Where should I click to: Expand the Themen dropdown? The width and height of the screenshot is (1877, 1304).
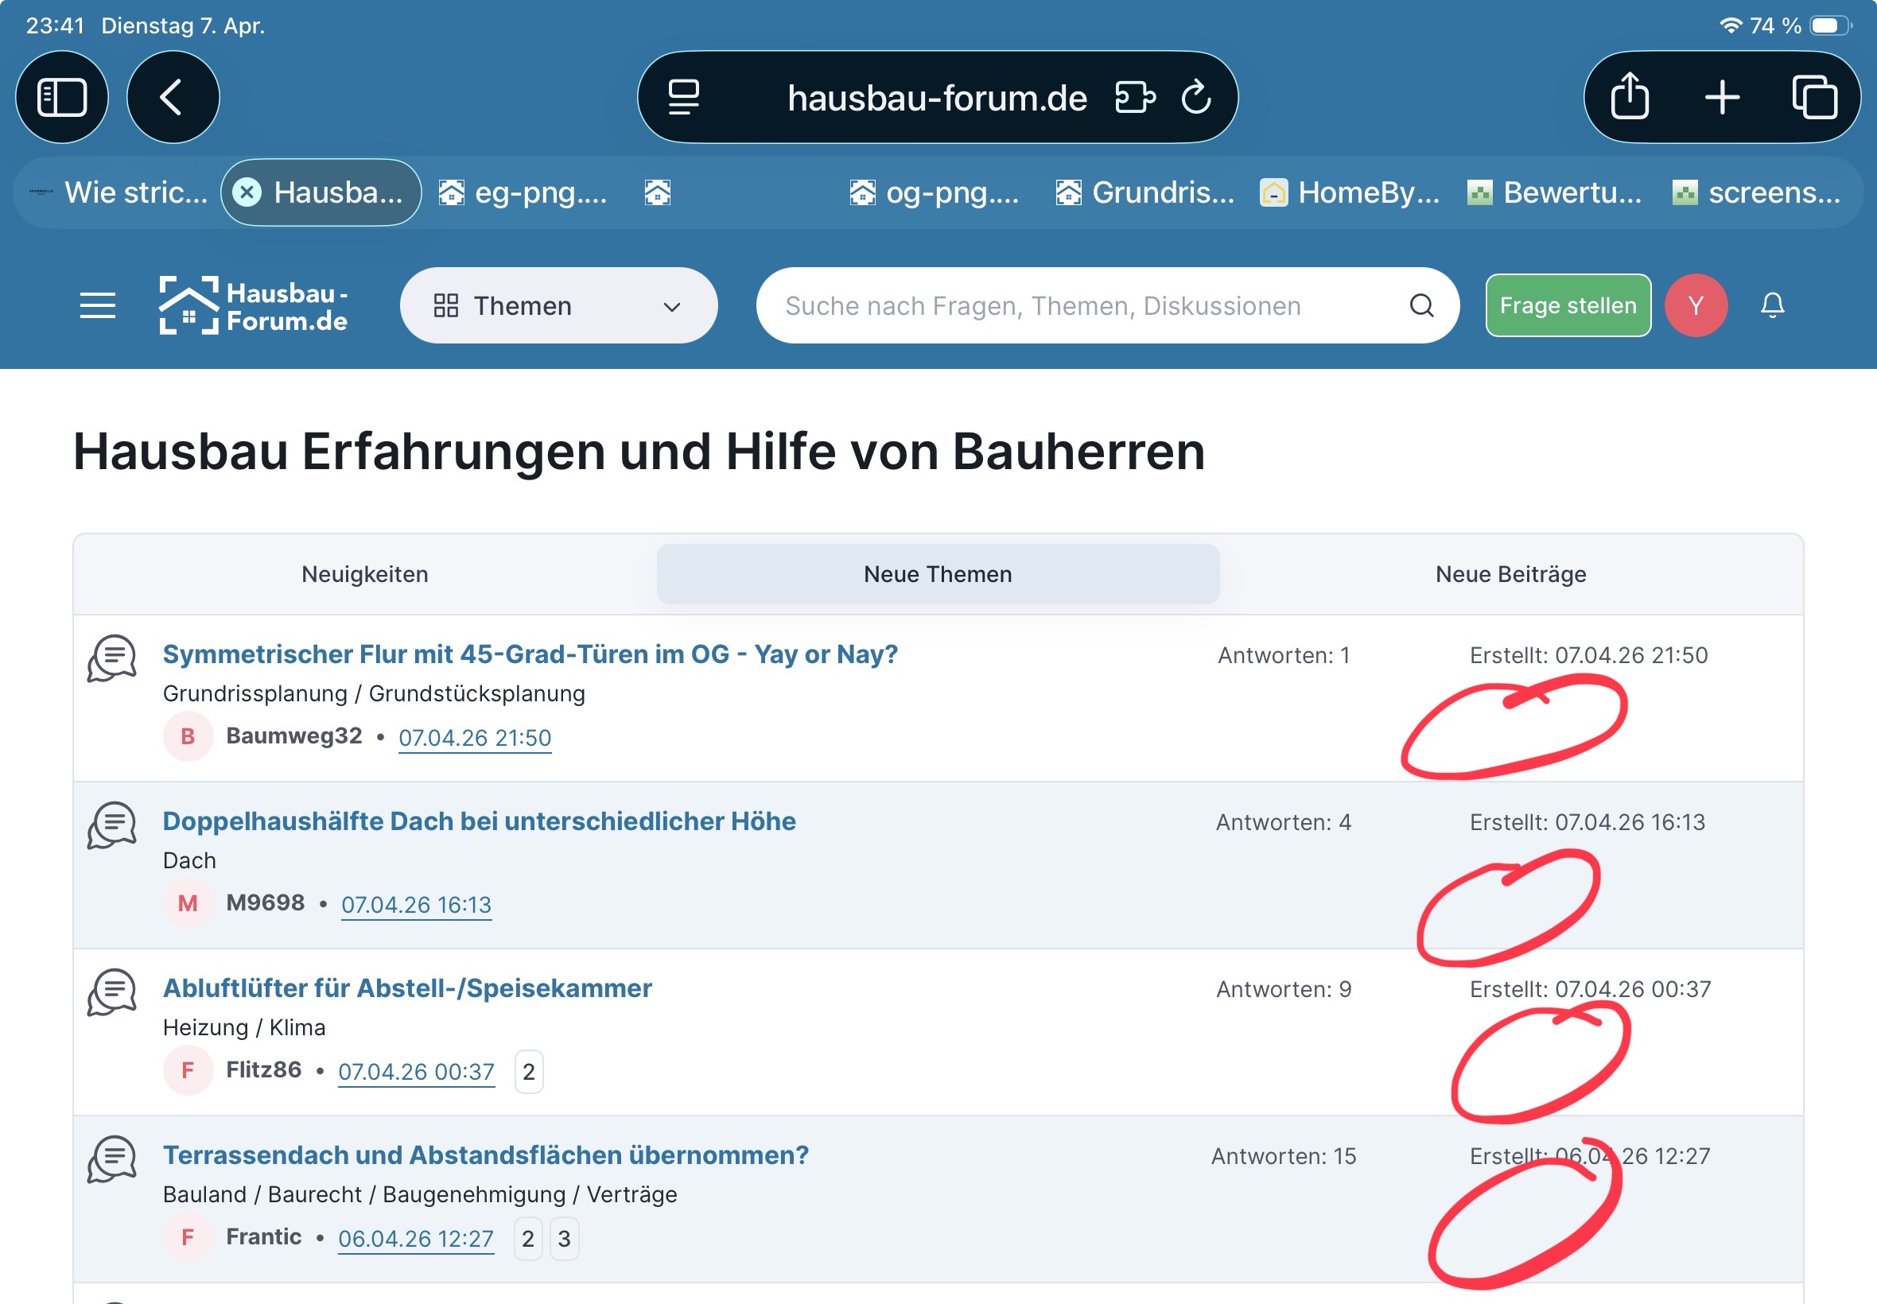[558, 305]
